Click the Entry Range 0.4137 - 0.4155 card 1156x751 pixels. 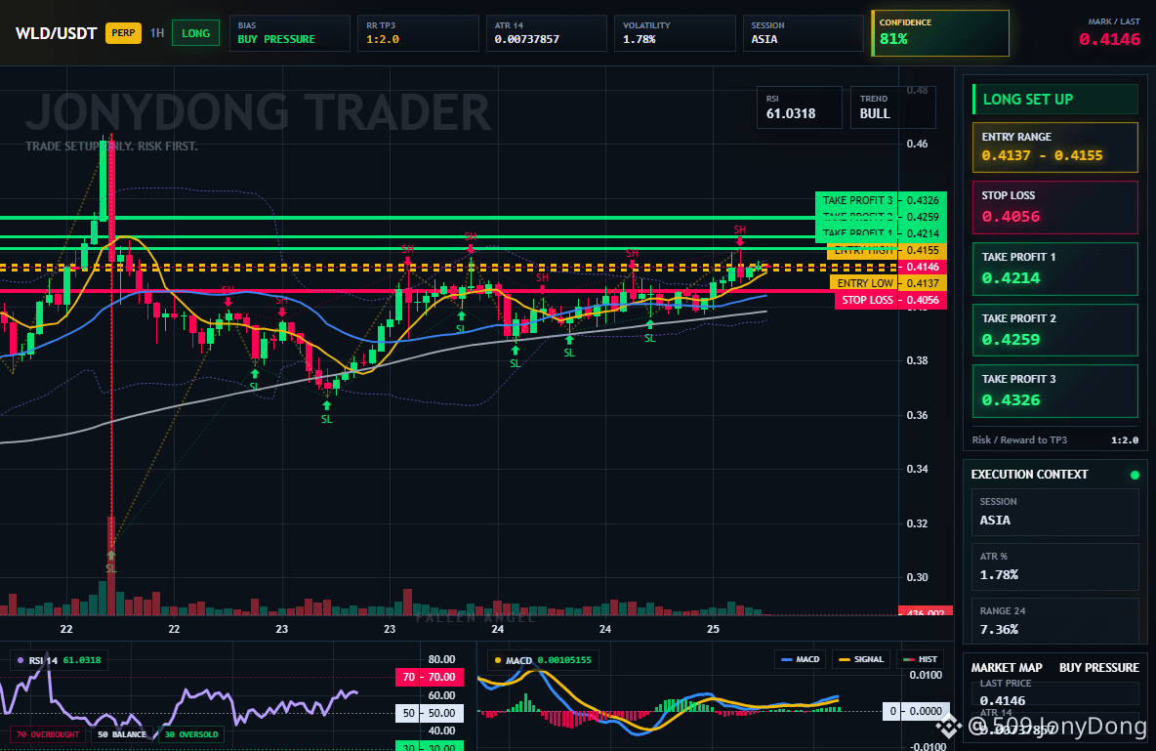(1055, 146)
